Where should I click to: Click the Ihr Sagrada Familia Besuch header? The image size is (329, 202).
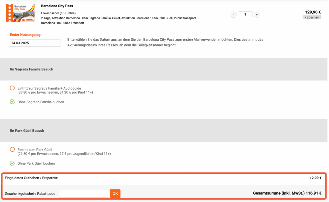31,69
